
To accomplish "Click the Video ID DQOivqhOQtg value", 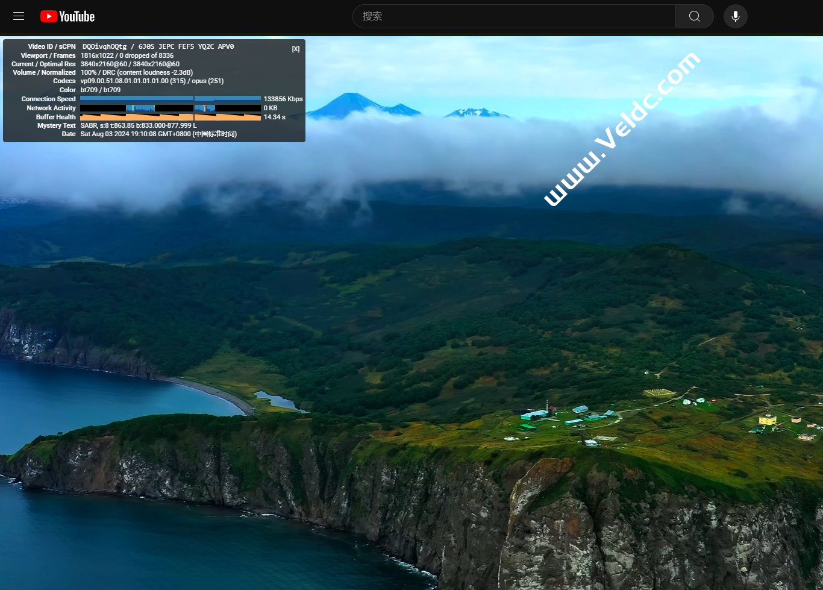I will click(x=104, y=46).
